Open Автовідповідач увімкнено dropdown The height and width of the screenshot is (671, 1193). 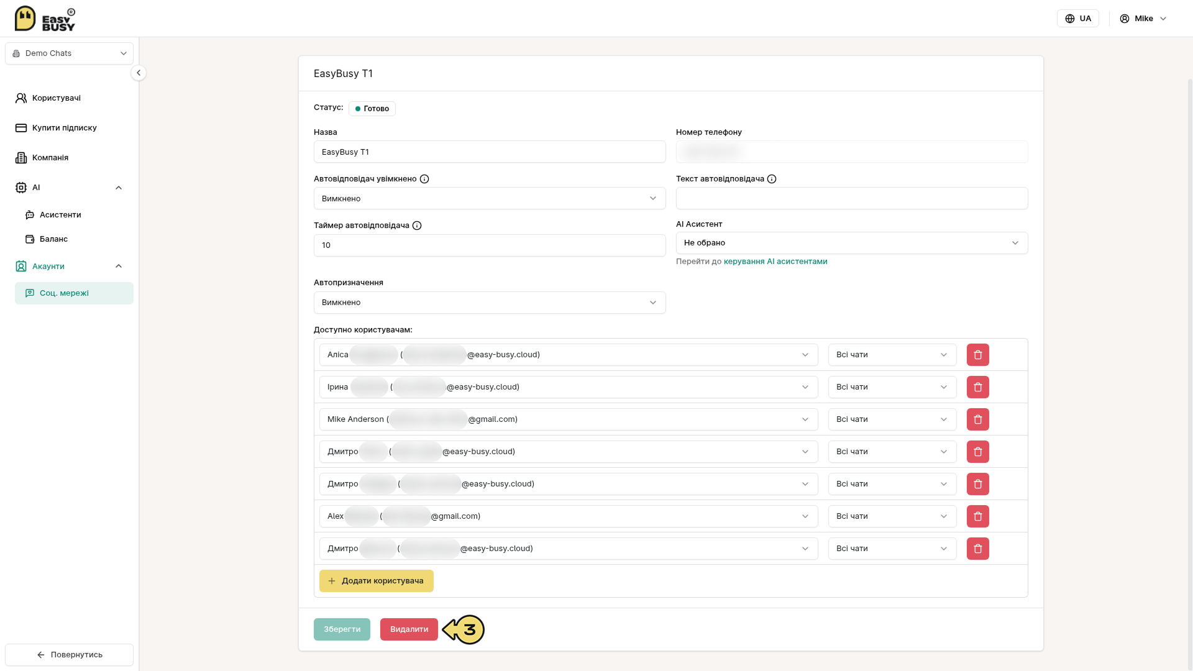pyautogui.click(x=490, y=199)
